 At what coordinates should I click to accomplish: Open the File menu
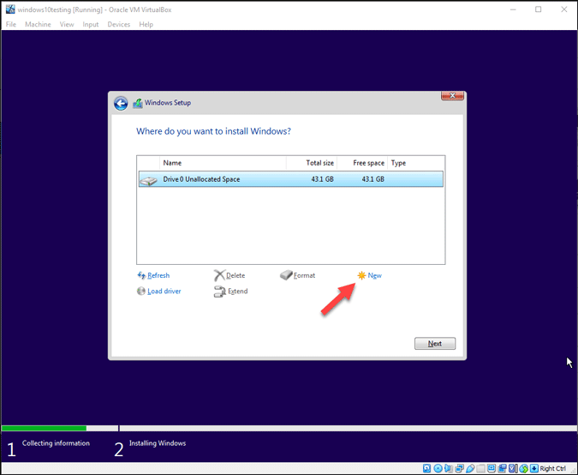coord(11,24)
